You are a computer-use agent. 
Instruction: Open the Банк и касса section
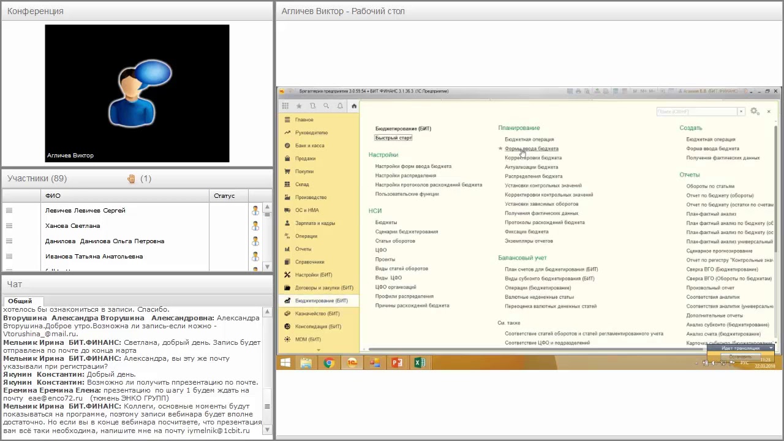click(309, 146)
